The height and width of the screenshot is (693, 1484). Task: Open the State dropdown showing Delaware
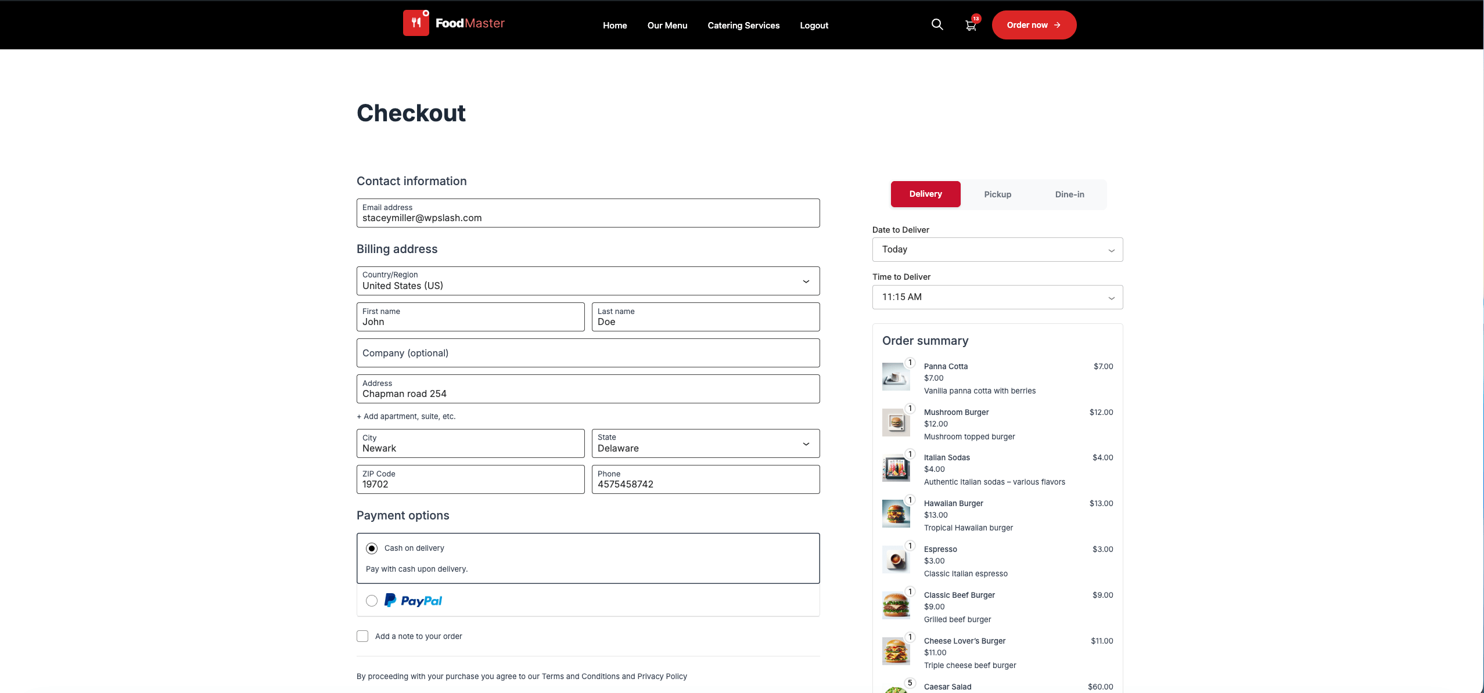705,443
